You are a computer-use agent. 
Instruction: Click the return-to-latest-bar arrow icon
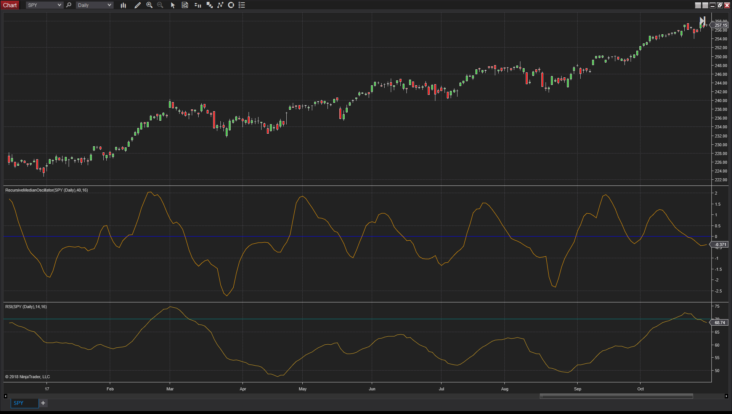click(x=702, y=22)
